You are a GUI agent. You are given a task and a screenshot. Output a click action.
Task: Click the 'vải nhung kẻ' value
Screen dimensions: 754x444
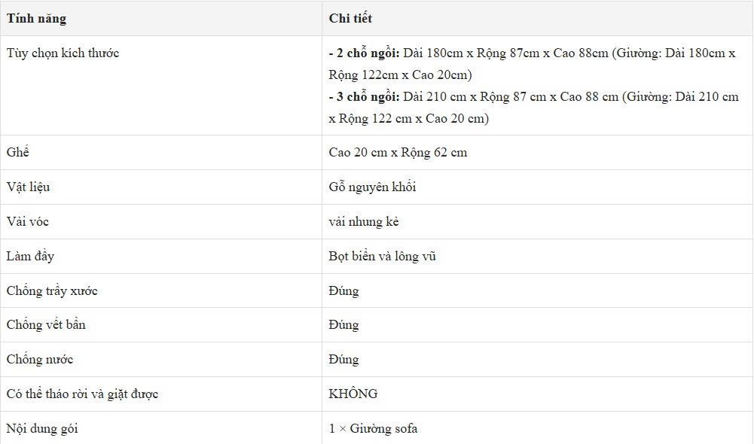pos(364,221)
